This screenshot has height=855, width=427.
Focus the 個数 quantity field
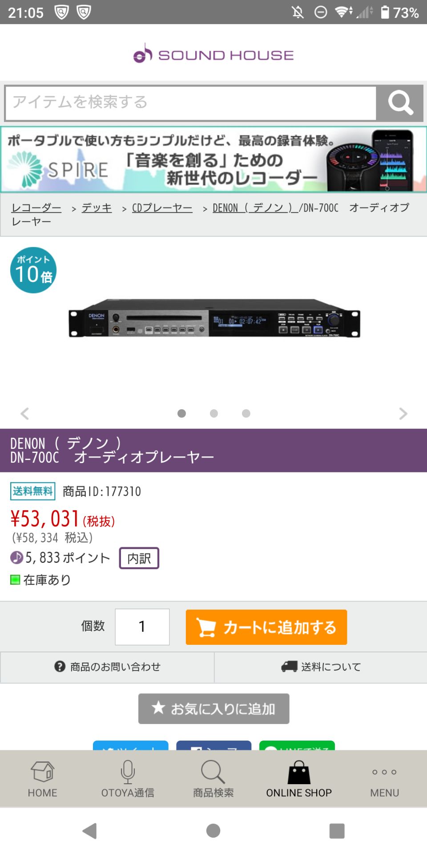pyautogui.click(x=142, y=627)
